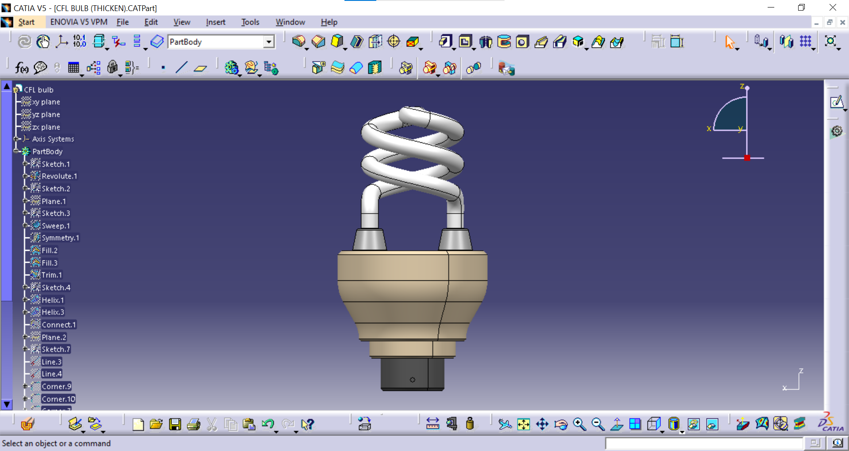This screenshot has height=451, width=849.
Task: Open the Help menu
Action: [x=329, y=22]
